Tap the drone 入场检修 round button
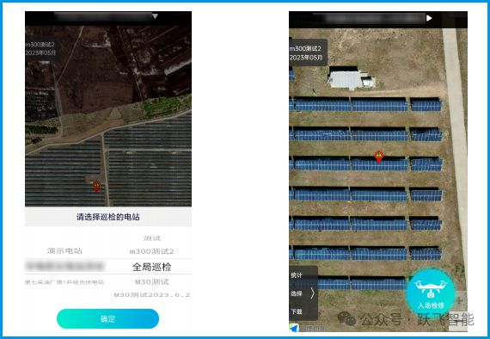 tap(431, 294)
